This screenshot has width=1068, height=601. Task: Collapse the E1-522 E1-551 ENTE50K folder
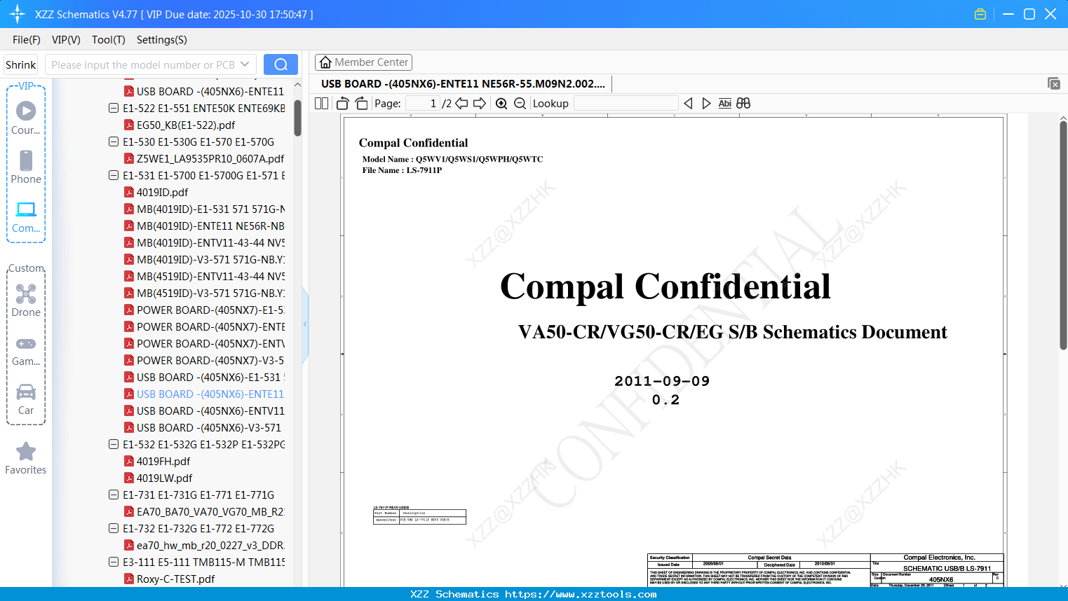[x=114, y=108]
